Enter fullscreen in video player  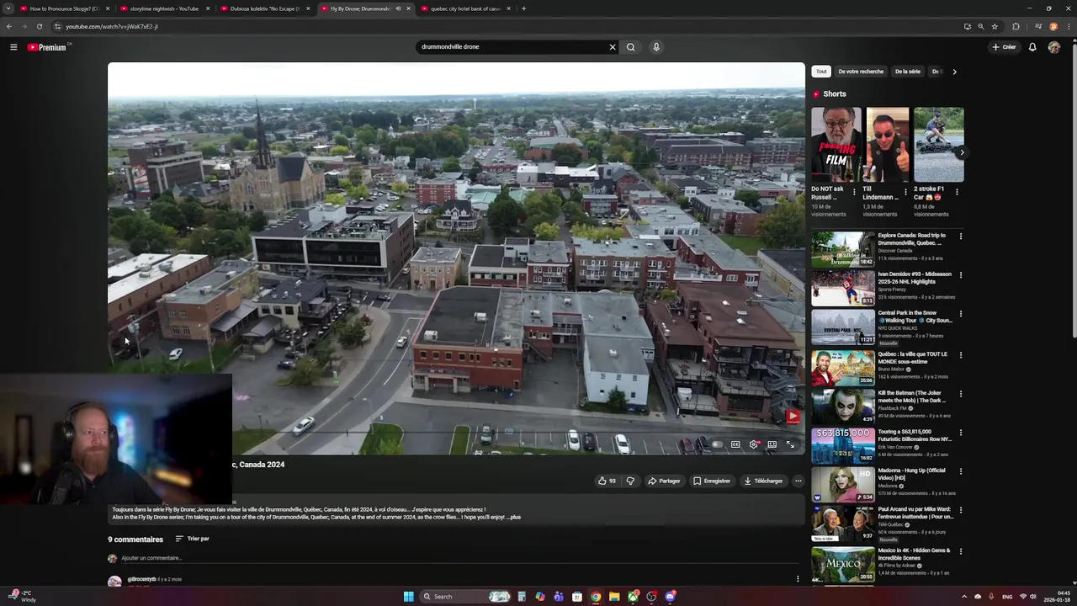pyautogui.click(x=790, y=444)
